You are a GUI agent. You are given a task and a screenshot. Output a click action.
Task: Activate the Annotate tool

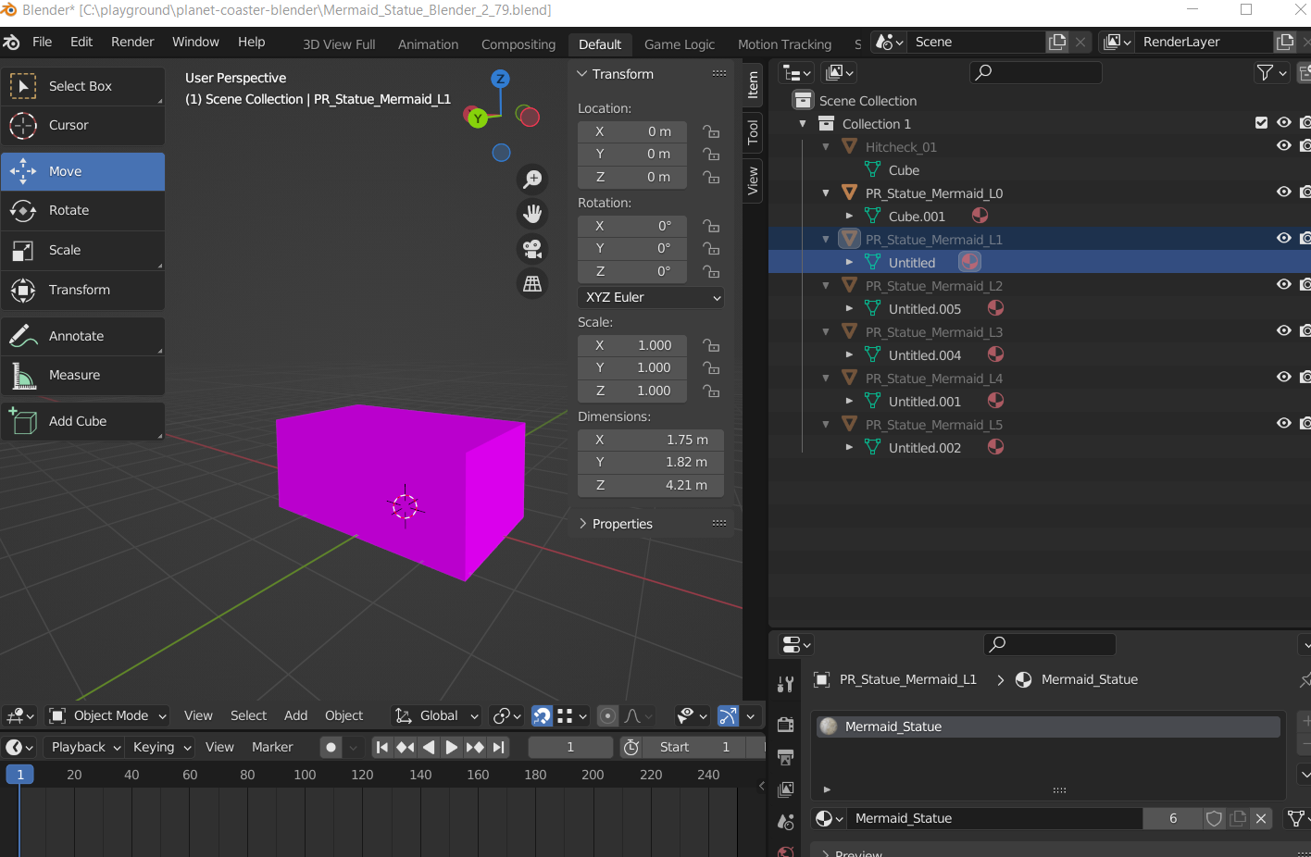click(x=82, y=336)
